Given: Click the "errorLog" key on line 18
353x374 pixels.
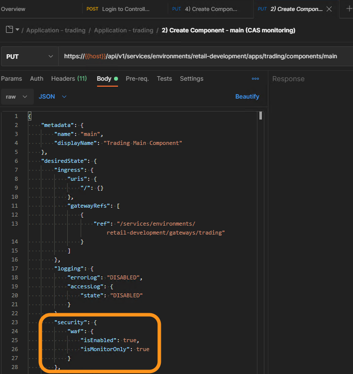Looking at the screenshot, I should [85, 278].
